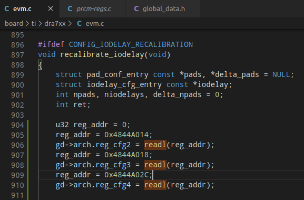
Task: Click line number 904 in gutter
Action: tap(17, 125)
